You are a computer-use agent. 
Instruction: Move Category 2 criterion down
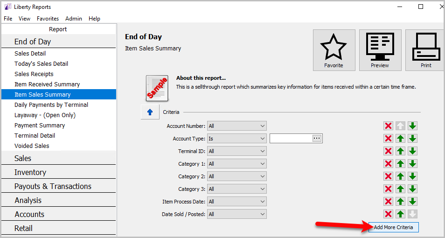tap(413, 176)
